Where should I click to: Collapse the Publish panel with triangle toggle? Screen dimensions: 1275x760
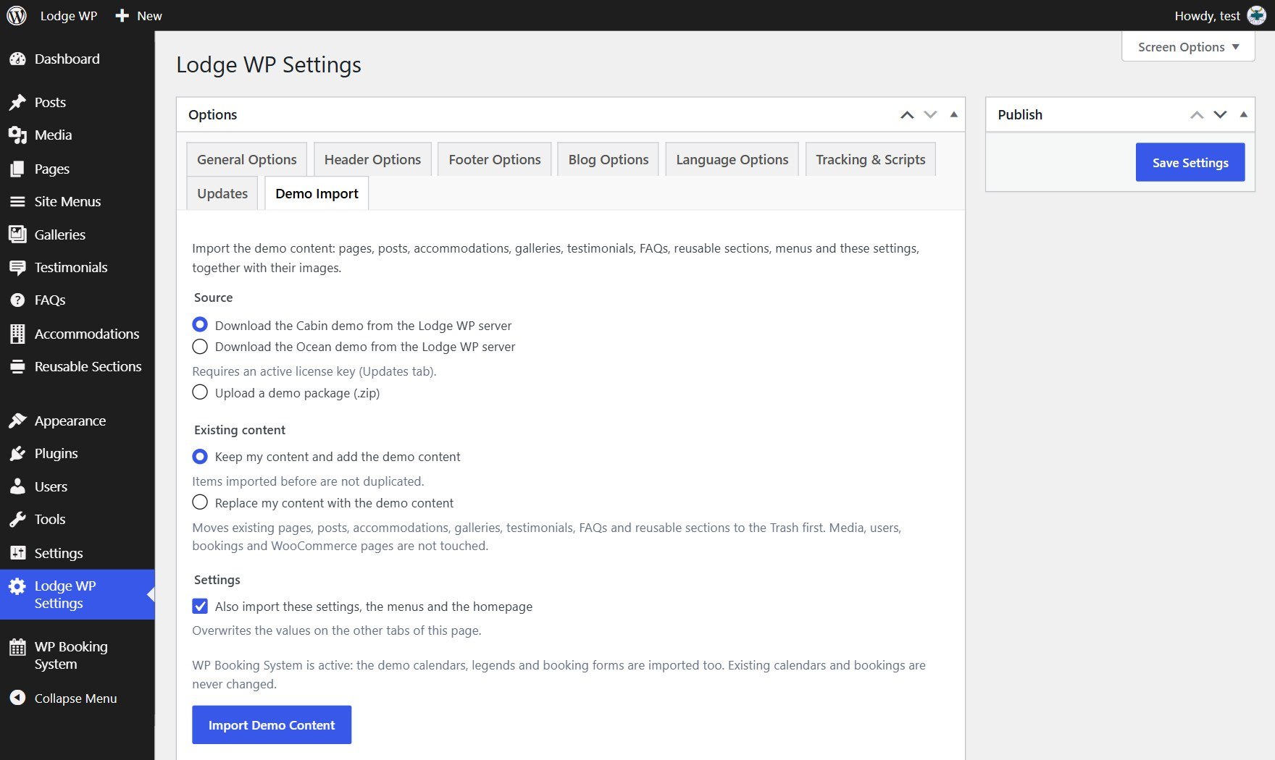click(x=1244, y=114)
